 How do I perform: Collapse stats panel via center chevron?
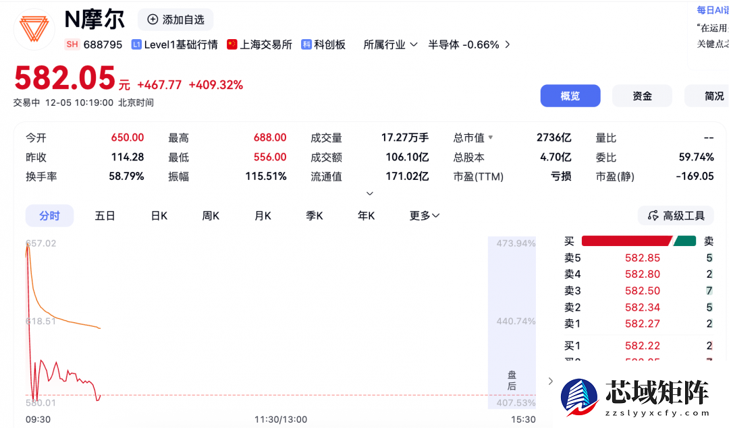(369, 193)
